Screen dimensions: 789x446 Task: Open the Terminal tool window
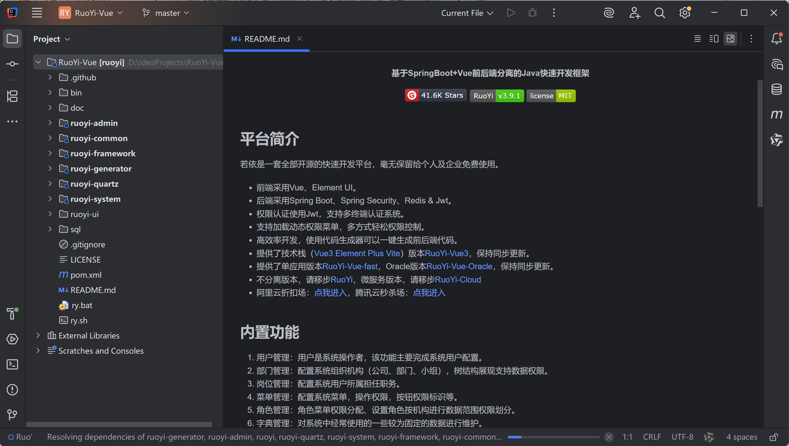click(12, 364)
